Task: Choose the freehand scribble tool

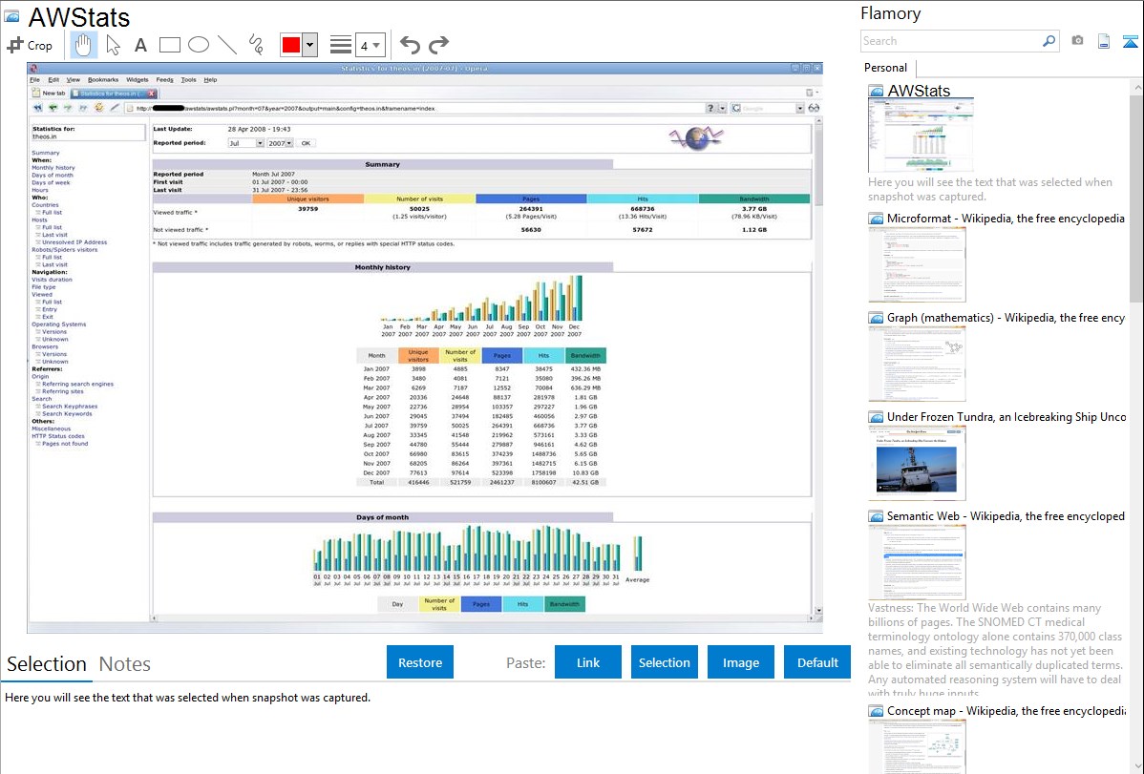Action: pyautogui.click(x=256, y=45)
